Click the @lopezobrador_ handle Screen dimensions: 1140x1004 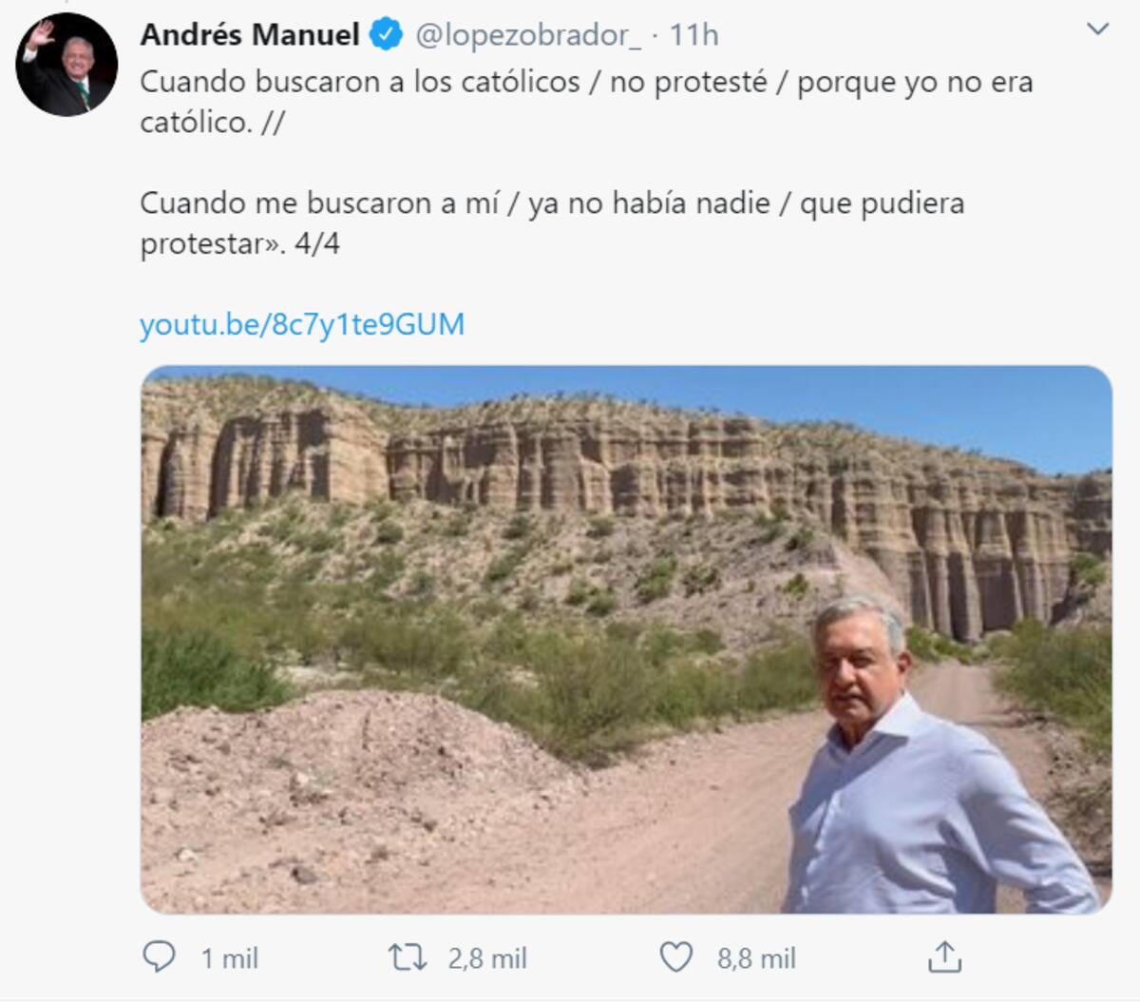click(x=528, y=36)
